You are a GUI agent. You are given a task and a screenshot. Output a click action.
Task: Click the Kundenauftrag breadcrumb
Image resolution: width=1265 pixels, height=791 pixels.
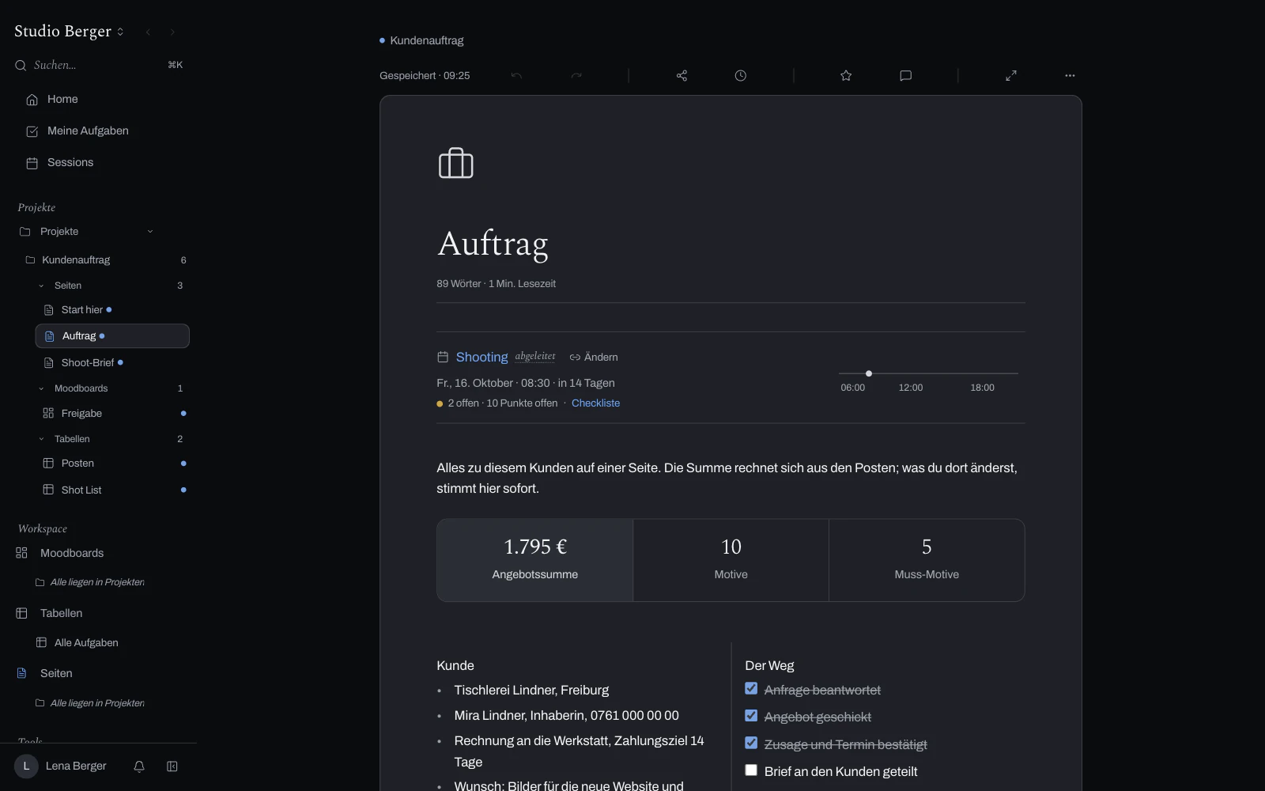pos(426,40)
